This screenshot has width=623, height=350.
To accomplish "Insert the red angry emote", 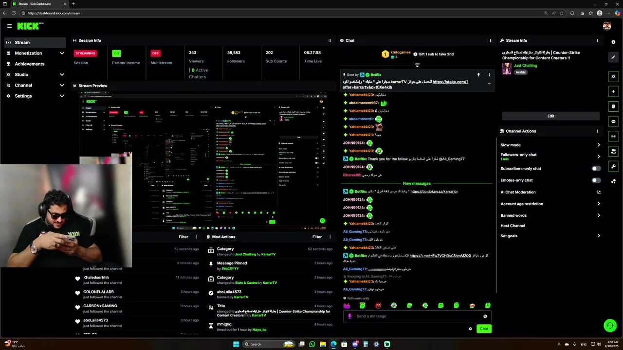I will pyautogui.click(x=378, y=305).
